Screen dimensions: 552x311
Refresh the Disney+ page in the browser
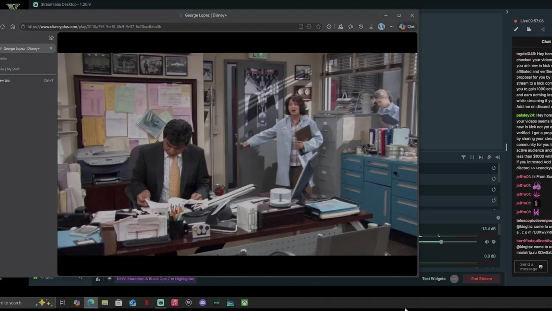tap(3, 26)
